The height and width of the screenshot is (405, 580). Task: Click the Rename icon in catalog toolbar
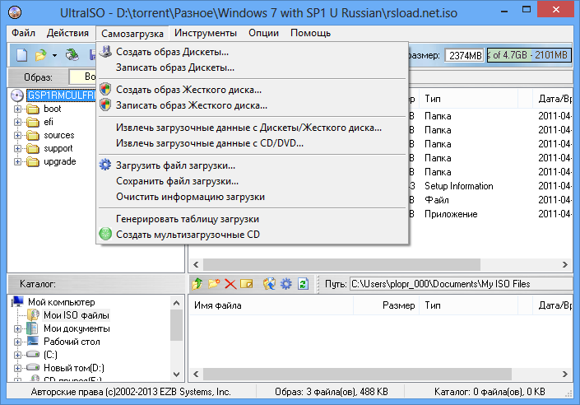tap(247, 284)
